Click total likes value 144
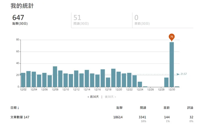Image resolution: width=205 pixels, height=124 pixels. point(167,117)
